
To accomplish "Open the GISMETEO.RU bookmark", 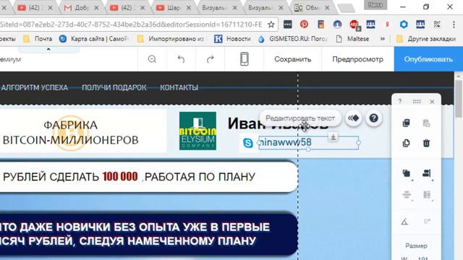I will tap(292, 38).
